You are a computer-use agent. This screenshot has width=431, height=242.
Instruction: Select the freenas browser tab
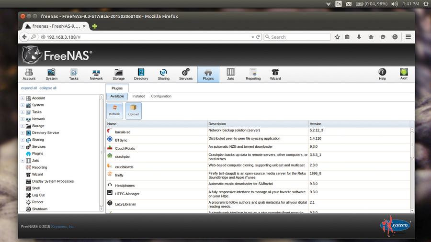[x=56, y=26]
